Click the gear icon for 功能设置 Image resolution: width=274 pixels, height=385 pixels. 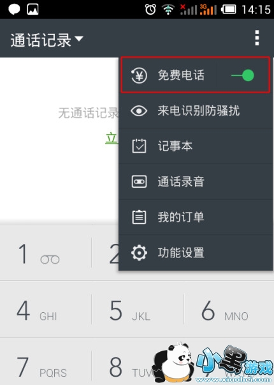point(139,253)
